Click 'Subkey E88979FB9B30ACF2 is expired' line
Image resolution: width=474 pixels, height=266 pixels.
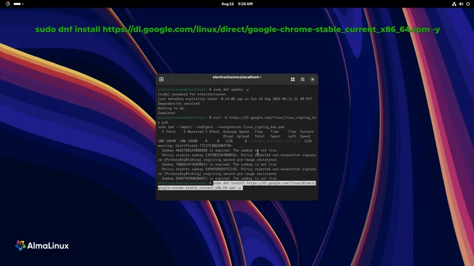tap(219, 178)
